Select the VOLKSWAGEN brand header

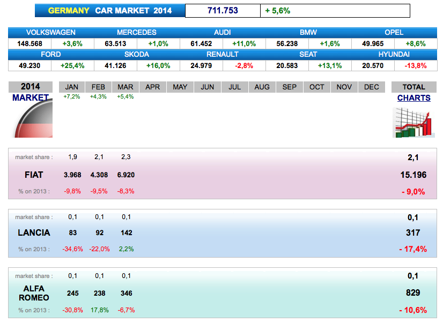coord(51,33)
